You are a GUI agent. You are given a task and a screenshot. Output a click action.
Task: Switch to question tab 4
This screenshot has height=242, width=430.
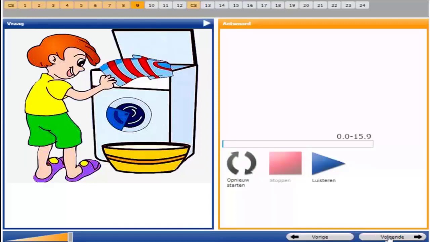pos(67,5)
